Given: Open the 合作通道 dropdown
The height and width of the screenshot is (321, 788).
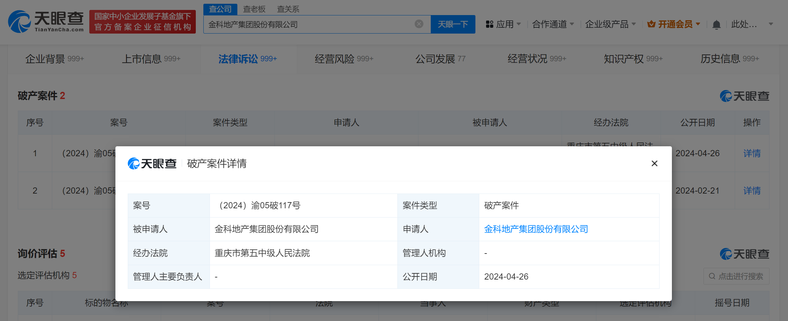Looking at the screenshot, I should [550, 24].
